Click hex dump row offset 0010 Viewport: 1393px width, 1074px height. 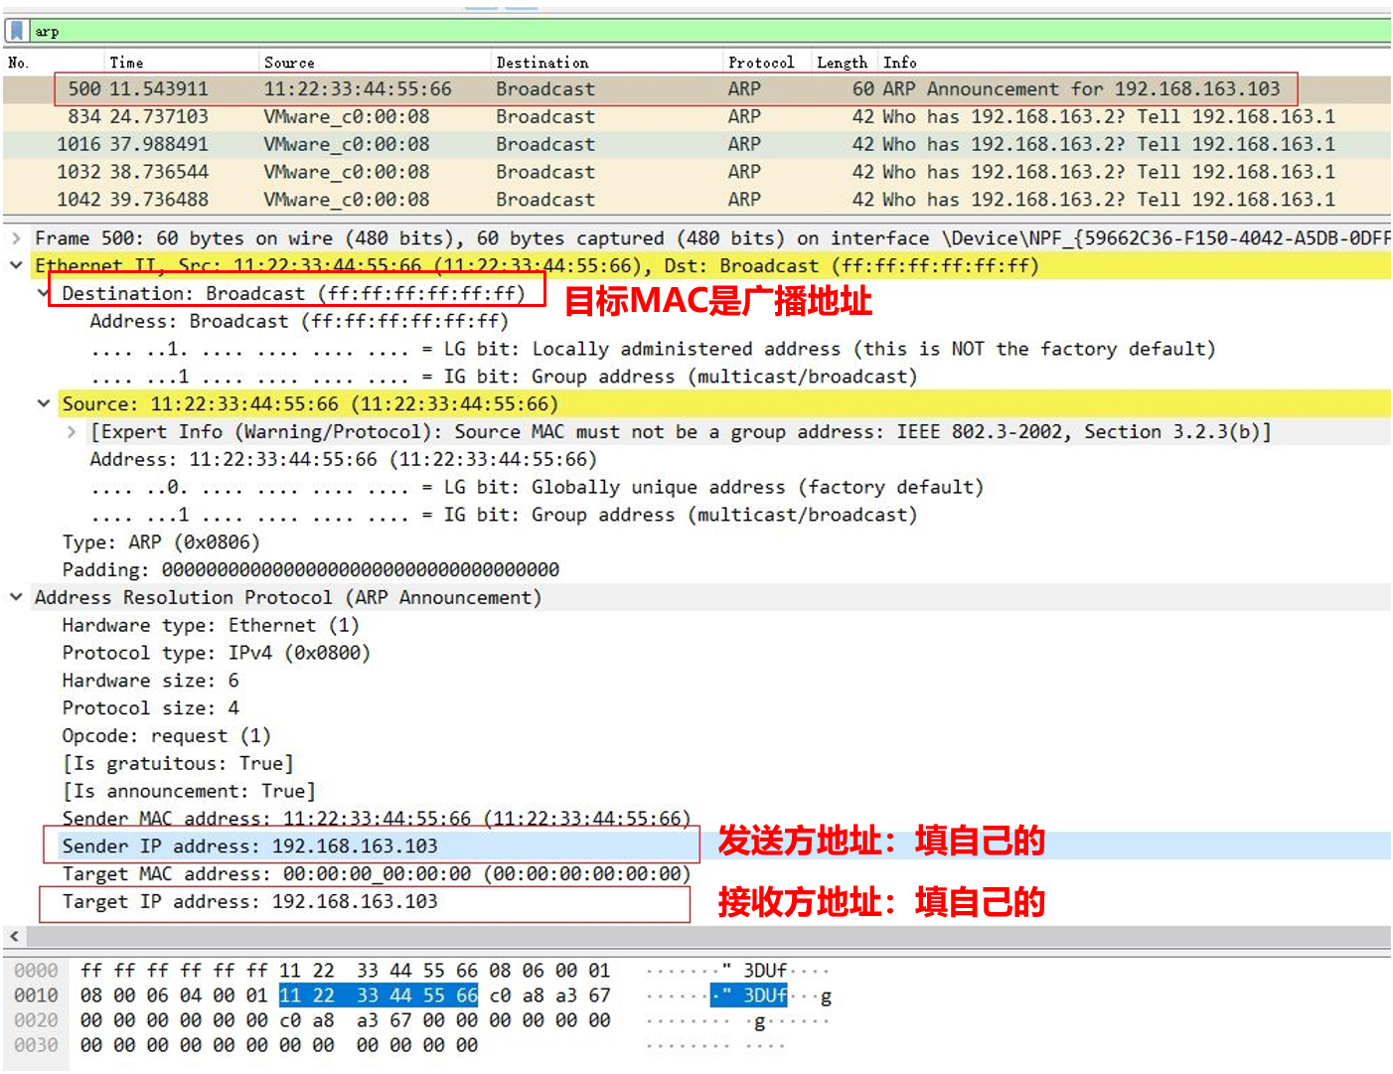tap(36, 996)
